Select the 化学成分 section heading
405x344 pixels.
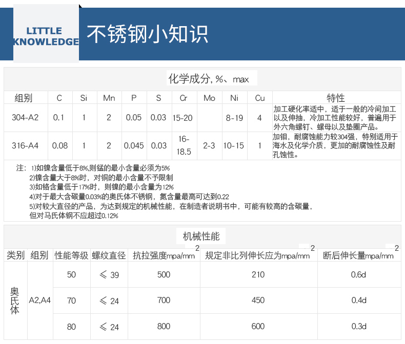coord(208,79)
